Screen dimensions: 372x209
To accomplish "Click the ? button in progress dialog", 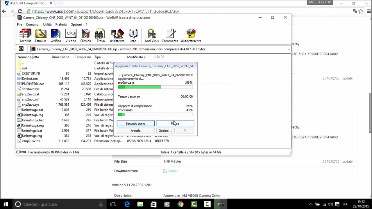I will [185, 131].
